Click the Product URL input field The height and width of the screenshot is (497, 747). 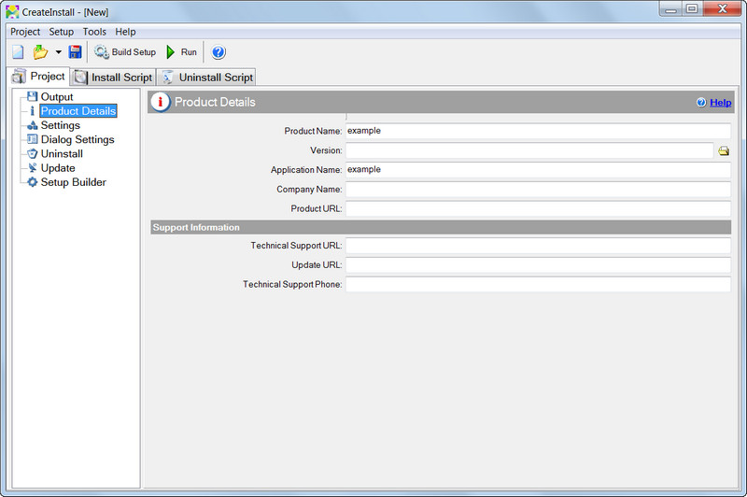[538, 208]
